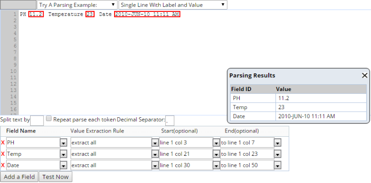Click the Decimal Separator input box

point(170,121)
